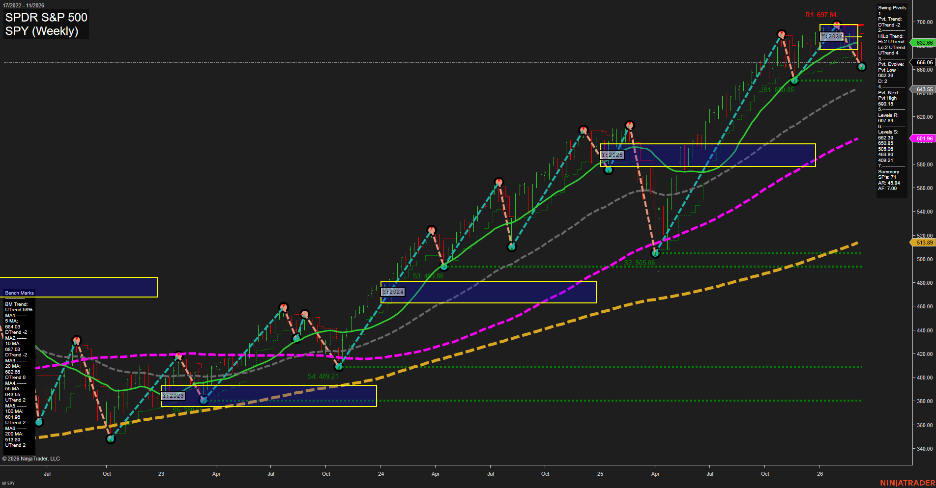
Task: Select the orange 513.89 price axis marker
Action: click(x=924, y=243)
